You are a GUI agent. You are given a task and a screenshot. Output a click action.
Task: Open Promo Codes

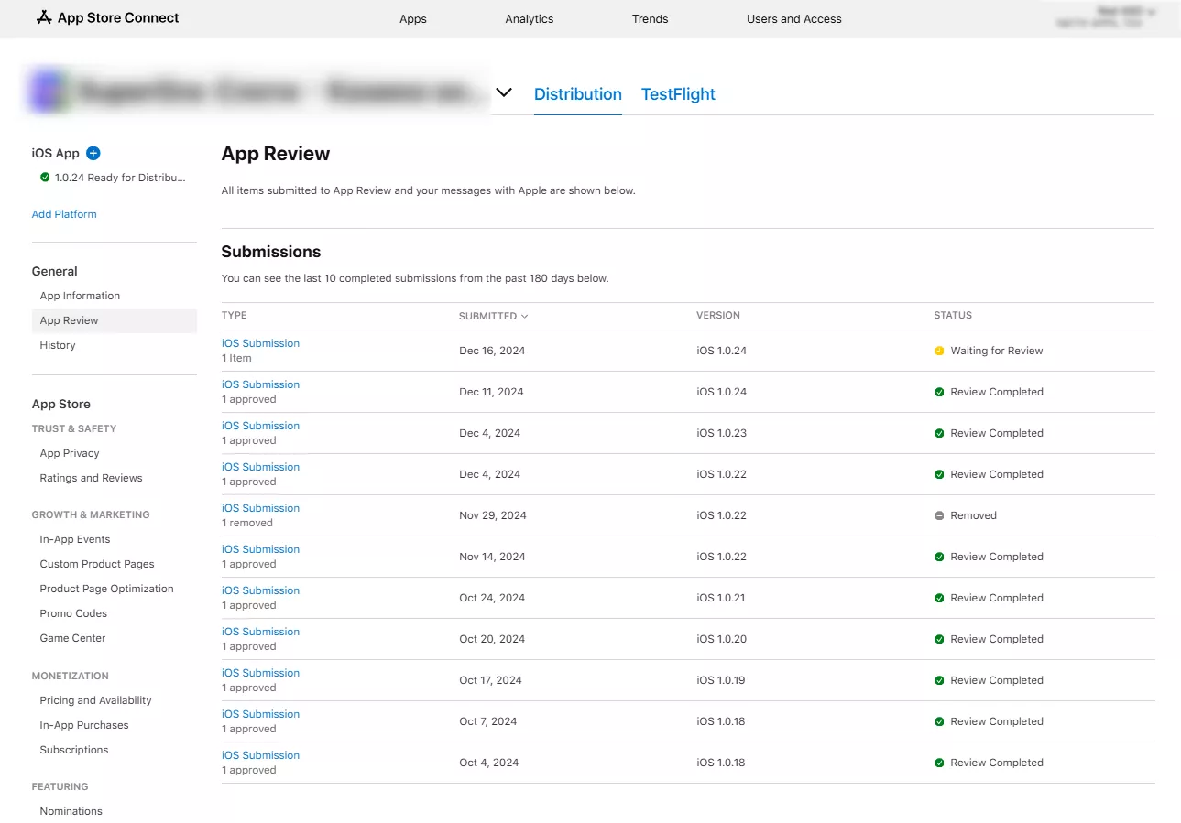pos(73,613)
